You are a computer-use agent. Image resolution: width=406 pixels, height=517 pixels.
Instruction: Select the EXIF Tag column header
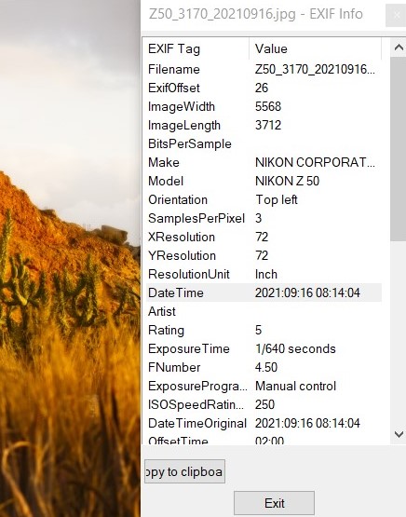[x=196, y=48]
